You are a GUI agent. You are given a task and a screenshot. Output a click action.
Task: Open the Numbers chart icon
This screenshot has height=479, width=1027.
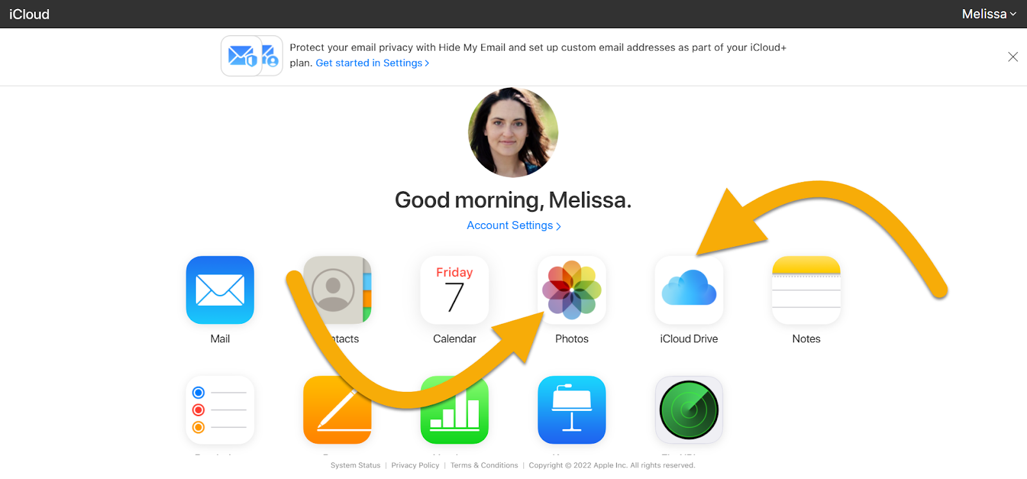(454, 410)
